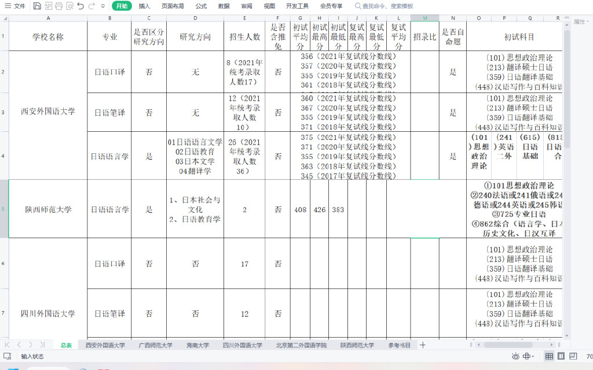Toggle the eye protection mode icon
This screenshot has height=370, width=593.
point(515,356)
